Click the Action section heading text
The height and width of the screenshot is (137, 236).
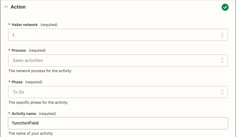tap(18, 7)
